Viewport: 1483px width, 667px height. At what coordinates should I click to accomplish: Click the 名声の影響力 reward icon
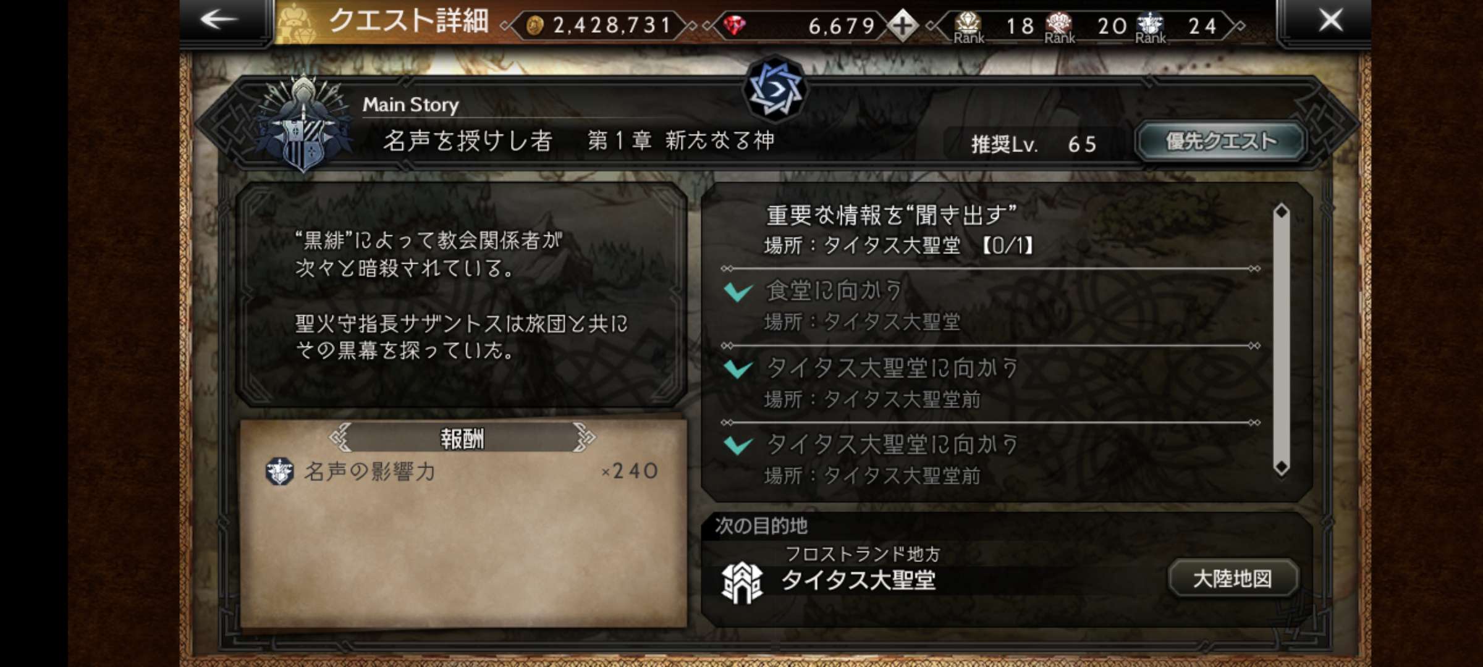(279, 472)
